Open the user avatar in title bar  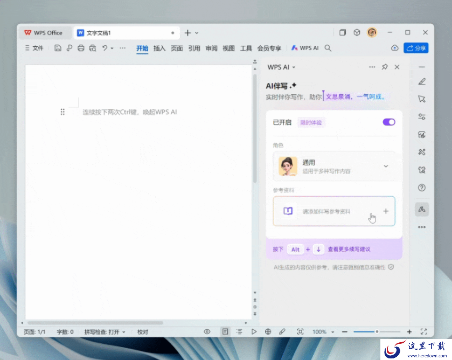(372, 32)
